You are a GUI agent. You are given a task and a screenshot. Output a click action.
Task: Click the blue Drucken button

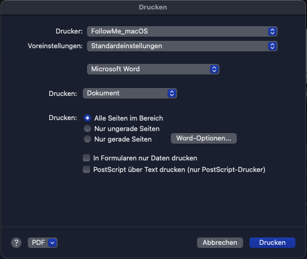point(272,243)
